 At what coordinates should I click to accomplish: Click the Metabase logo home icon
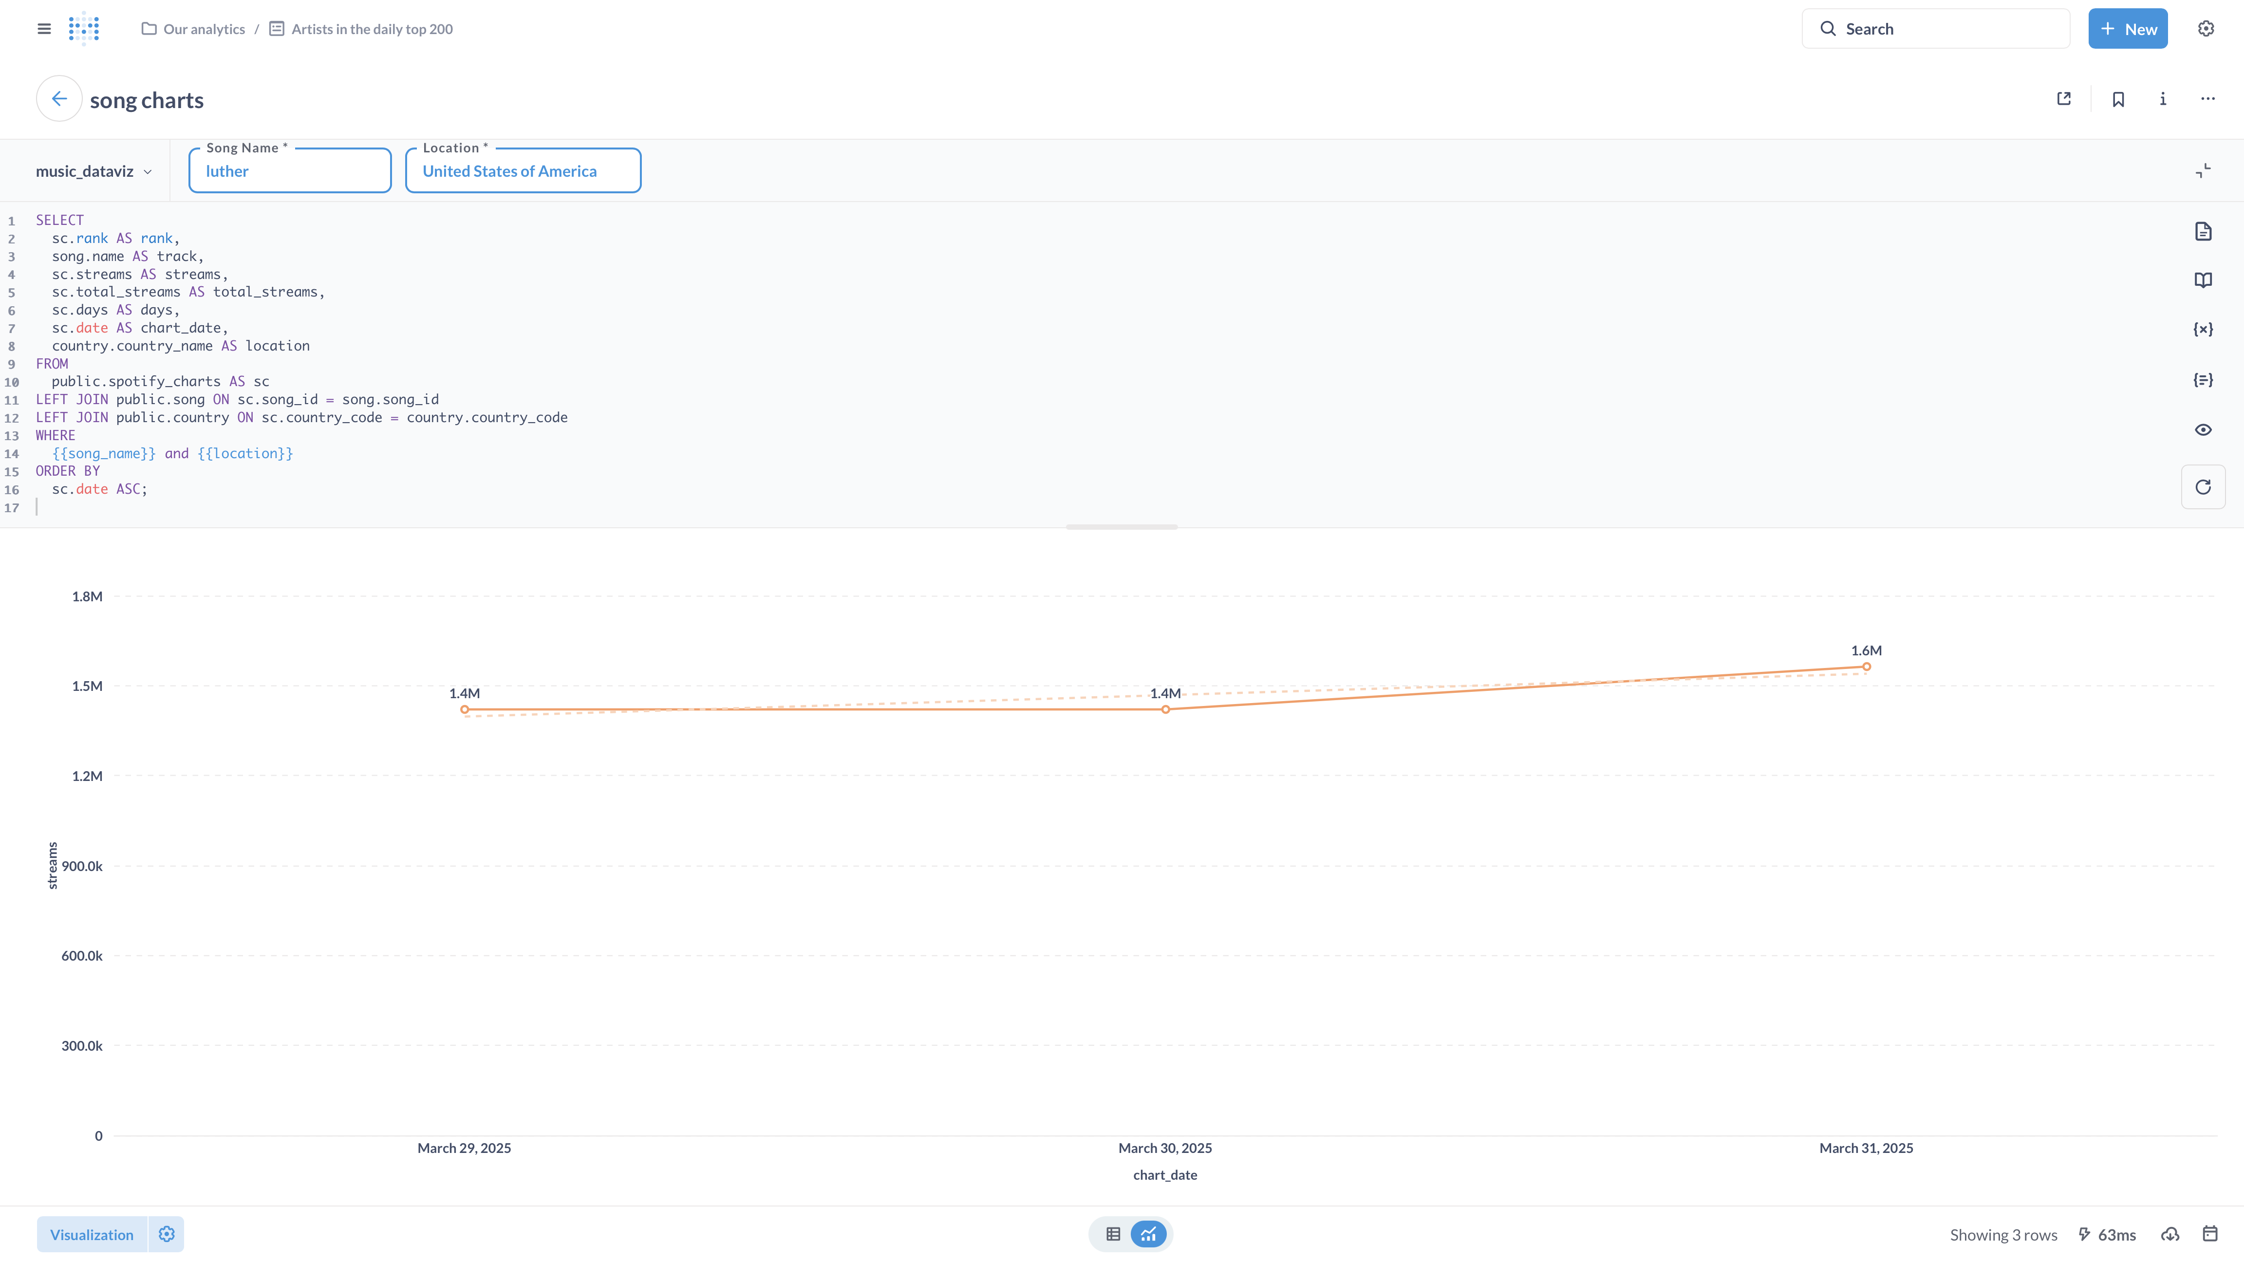(84, 29)
